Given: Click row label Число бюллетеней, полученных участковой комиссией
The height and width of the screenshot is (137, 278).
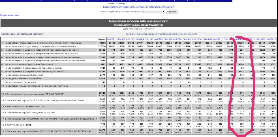Looking at the screenshot, I should [40, 46].
